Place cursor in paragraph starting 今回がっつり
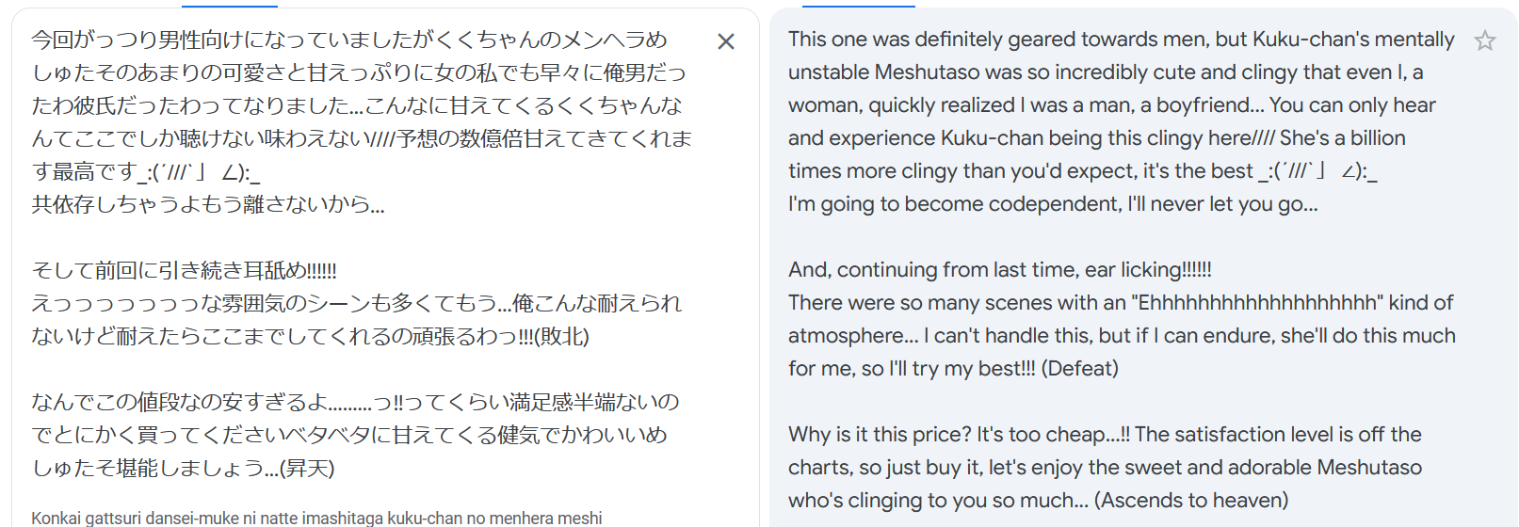 362,105
